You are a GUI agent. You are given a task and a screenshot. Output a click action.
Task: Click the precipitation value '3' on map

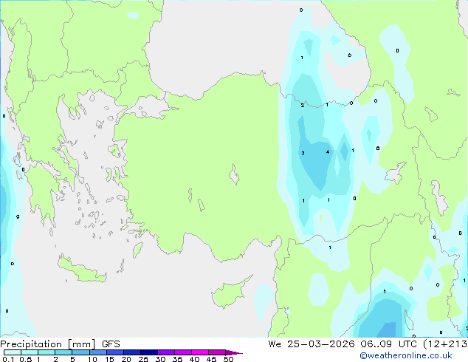click(303, 153)
